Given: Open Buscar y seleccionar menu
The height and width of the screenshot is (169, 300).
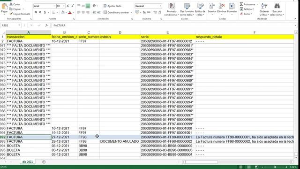Looking at the screenshot, I should click(277, 9).
